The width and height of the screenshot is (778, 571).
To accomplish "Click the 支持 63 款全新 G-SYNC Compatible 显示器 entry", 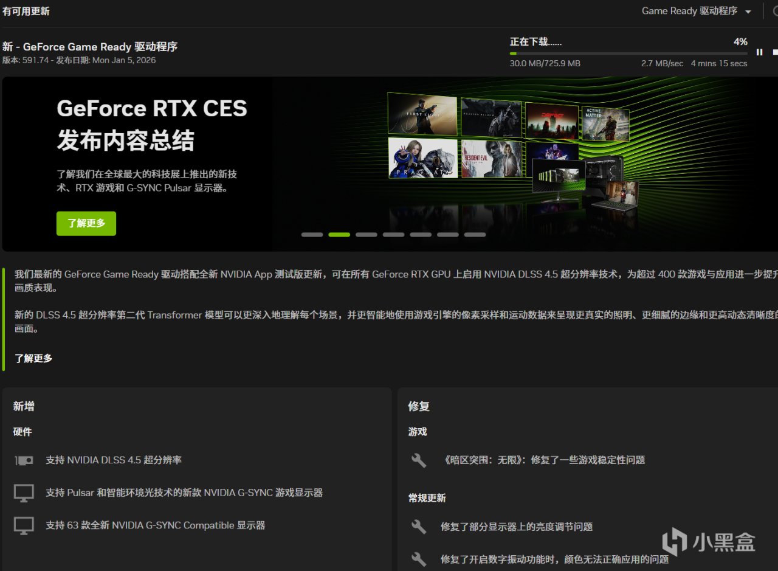I will 156,525.
